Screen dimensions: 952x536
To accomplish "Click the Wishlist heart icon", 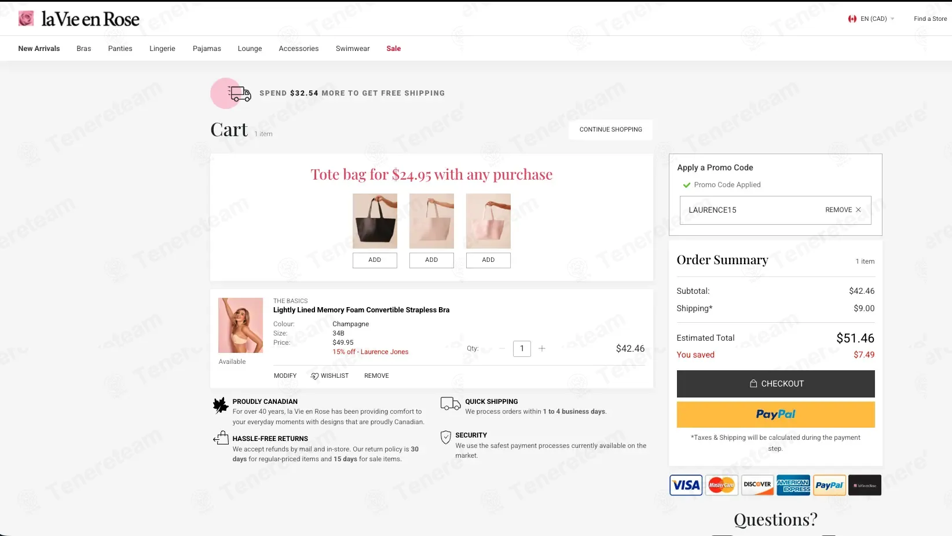I will coord(314,376).
